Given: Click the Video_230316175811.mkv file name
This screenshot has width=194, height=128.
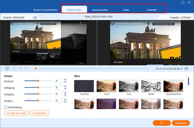Looking at the screenshot, I should (98, 16).
